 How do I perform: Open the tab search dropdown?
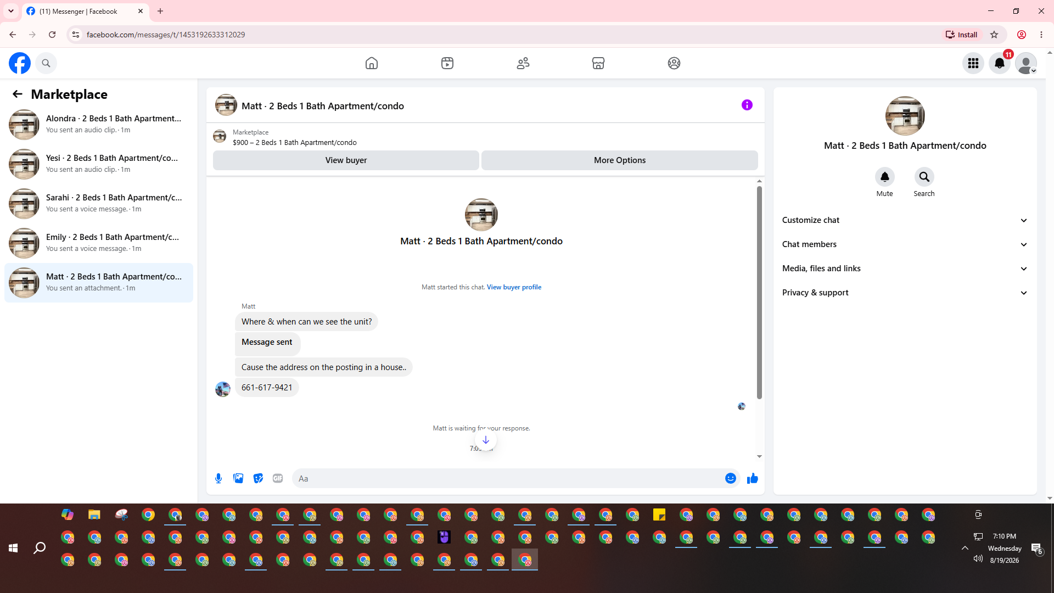pos(11,11)
